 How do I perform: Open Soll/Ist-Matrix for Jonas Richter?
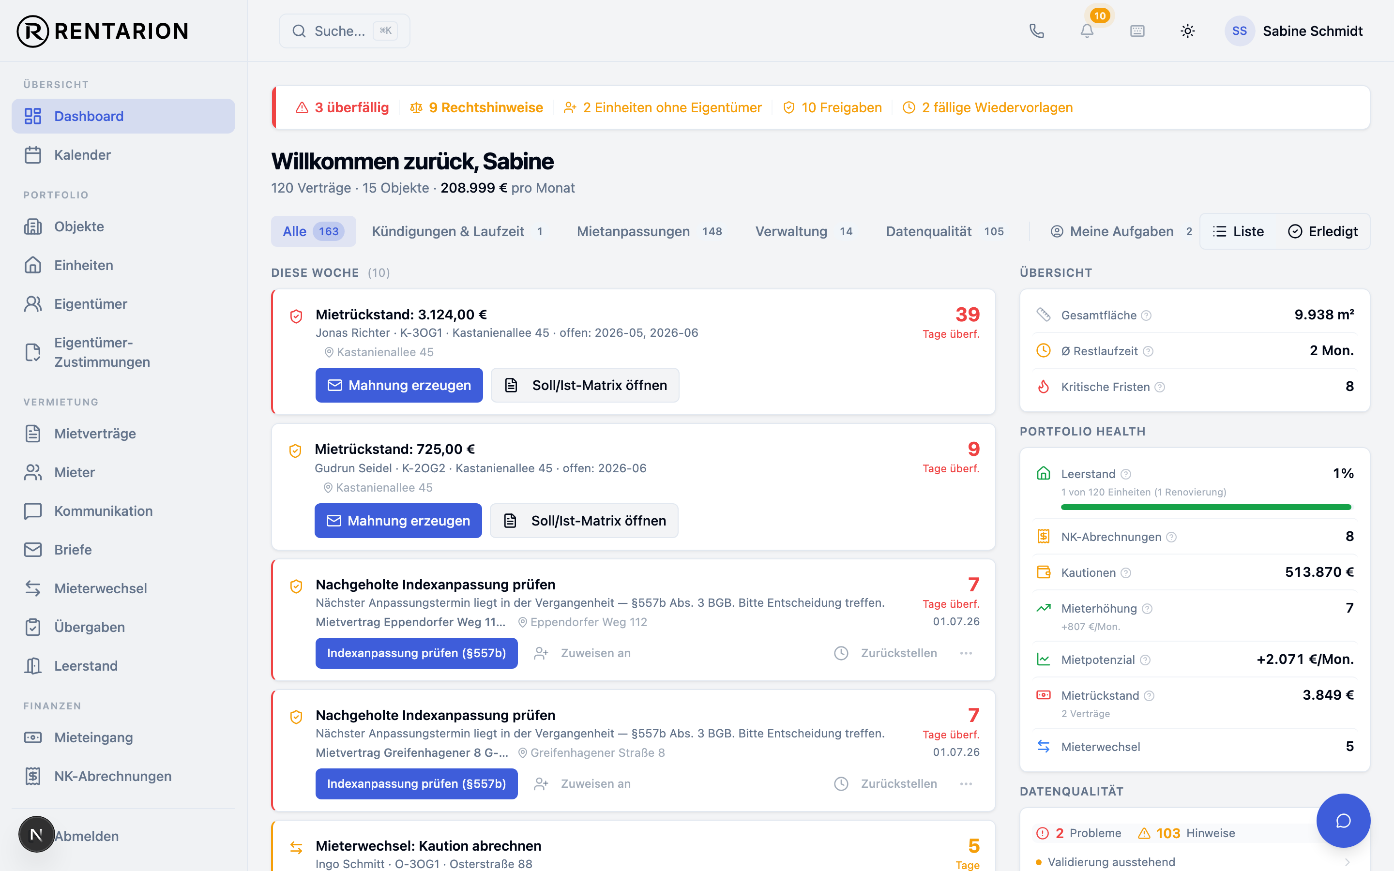(x=585, y=385)
